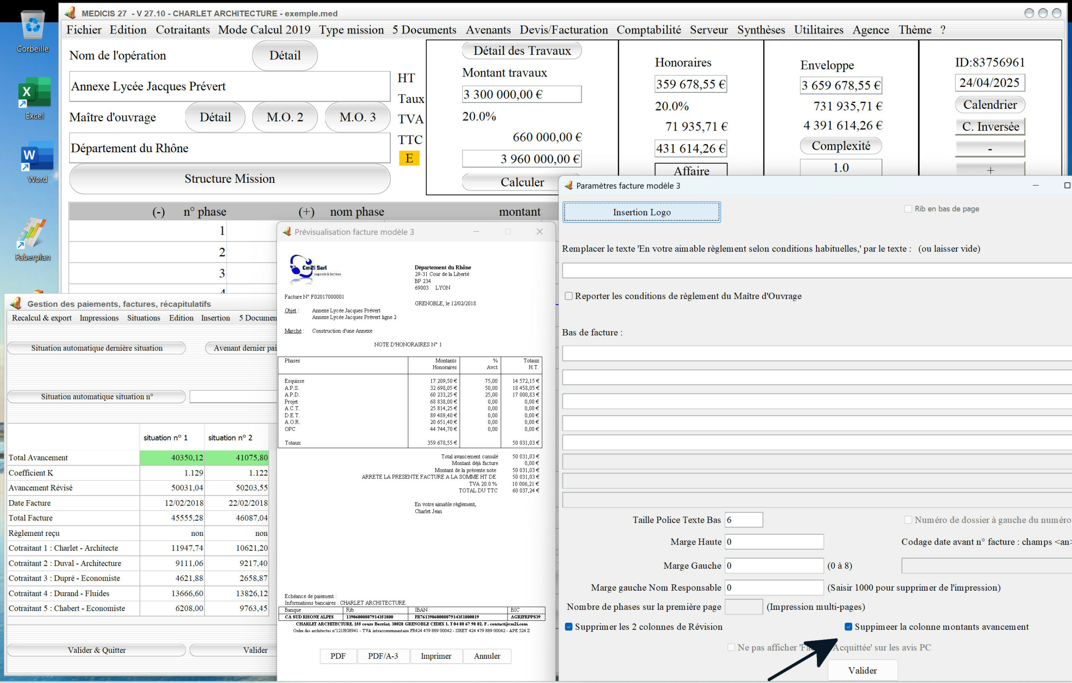The width and height of the screenshot is (1072, 683).
Task: Open the Excel desktop shortcut
Action: point(34,99)
